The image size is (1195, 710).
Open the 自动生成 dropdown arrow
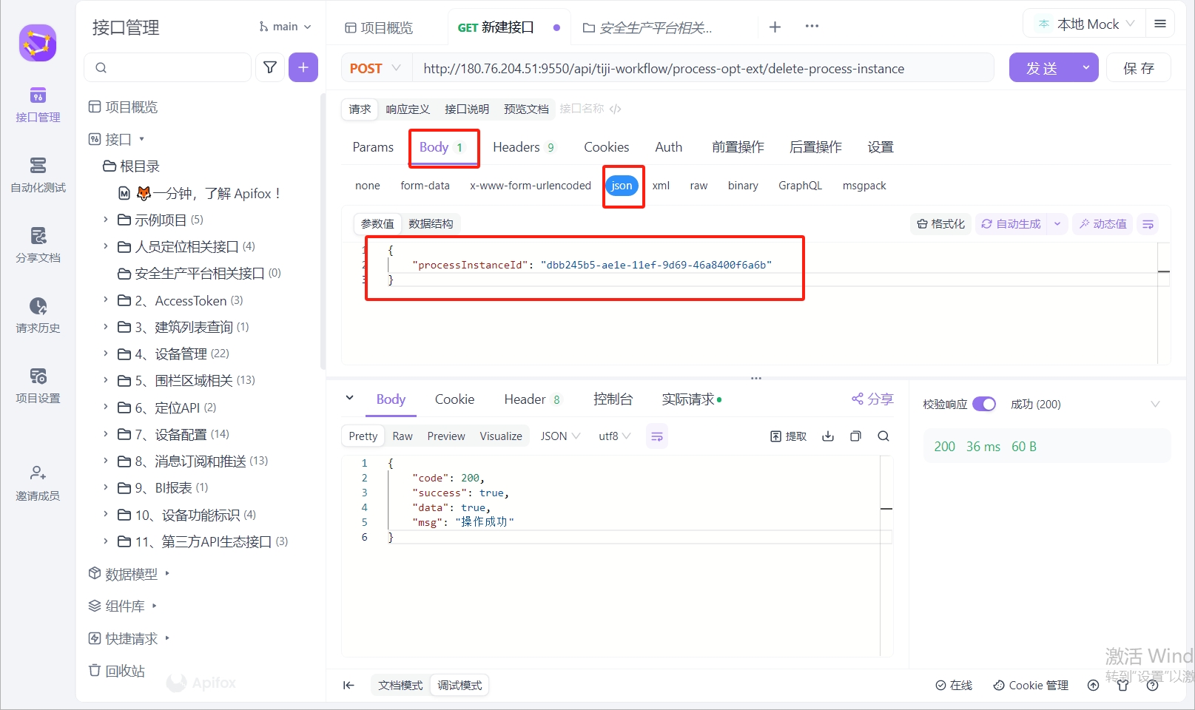click(x=1057, y=224)
